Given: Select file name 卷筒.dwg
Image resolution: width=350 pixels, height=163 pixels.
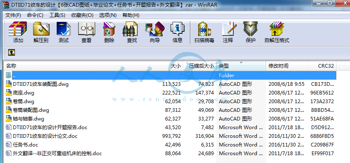Looking at the screenshot, I should 24,102.
